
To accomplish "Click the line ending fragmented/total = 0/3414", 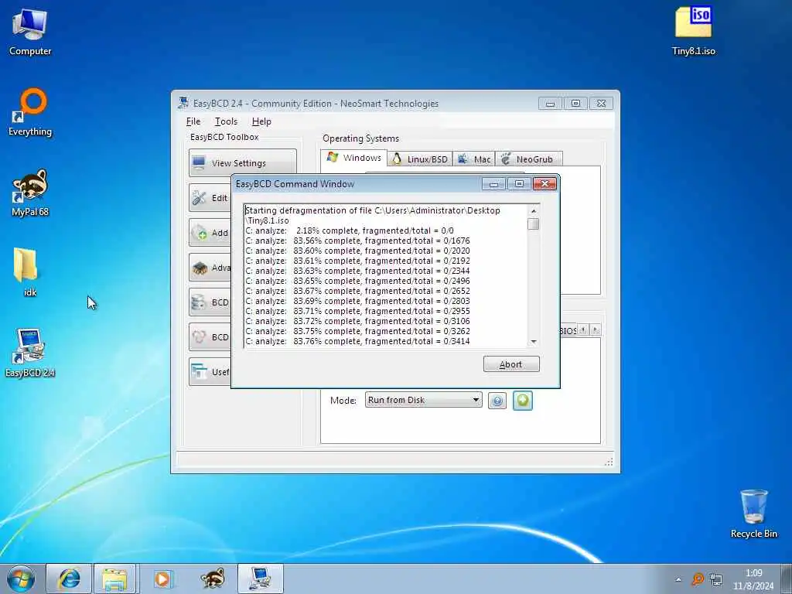I will (x=357, y=341).
